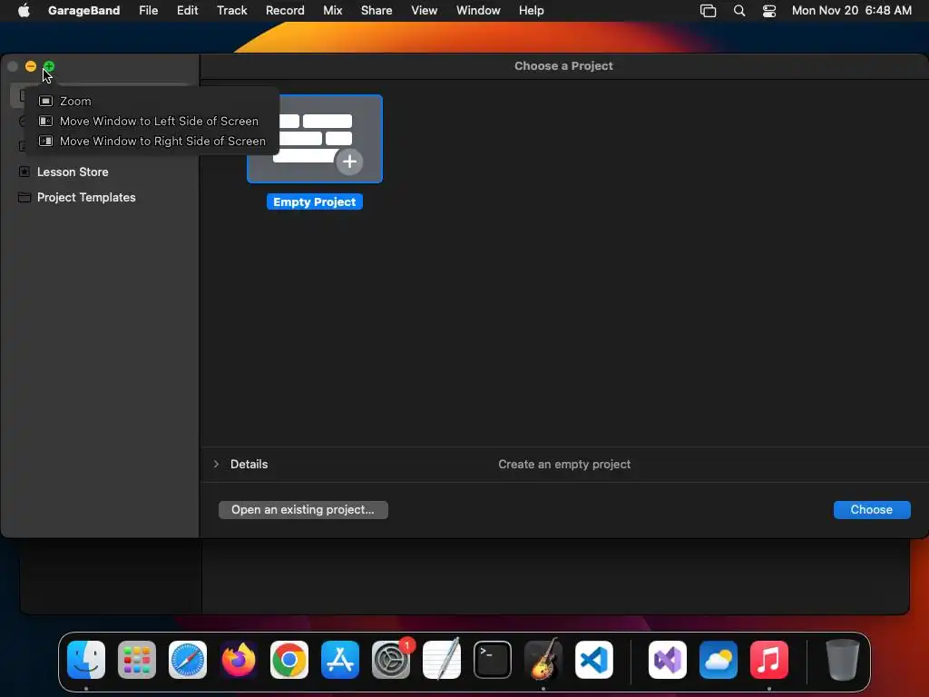Click the 'Create an empty project' description
This screenshot has height=697, width=929.
(564, 464)
